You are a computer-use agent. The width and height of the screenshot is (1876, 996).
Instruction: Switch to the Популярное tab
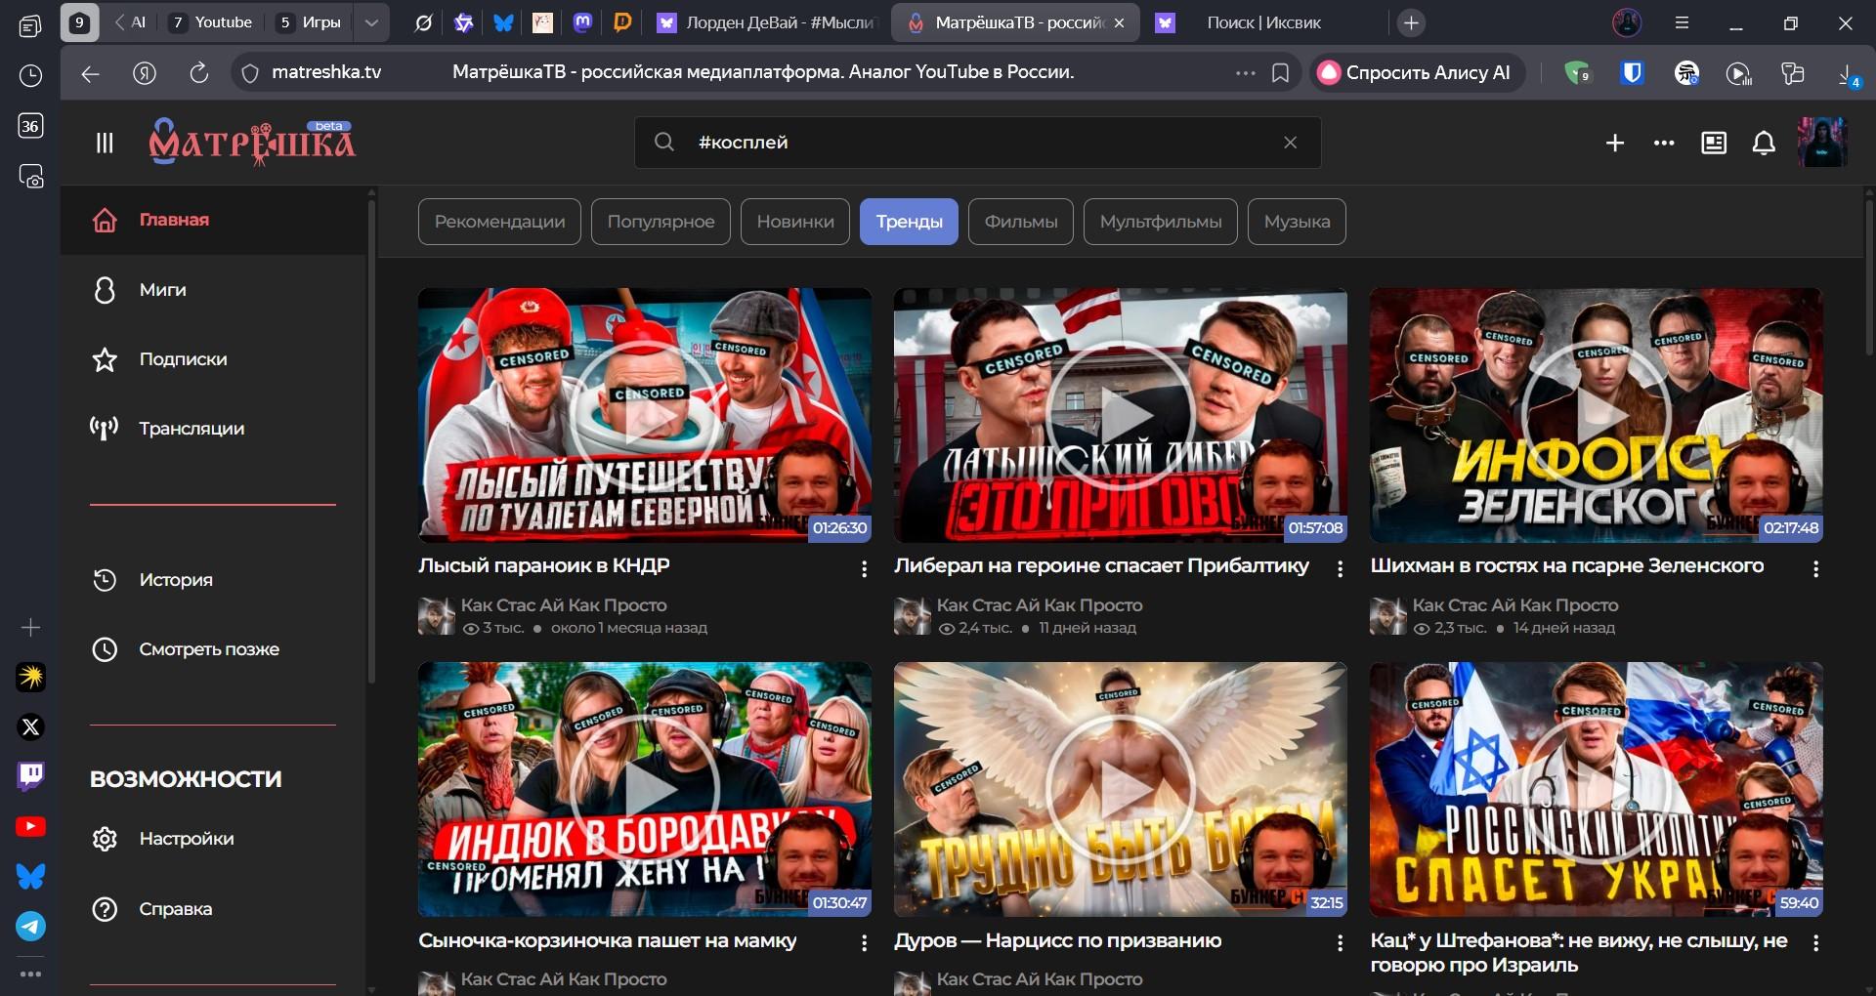661,222
